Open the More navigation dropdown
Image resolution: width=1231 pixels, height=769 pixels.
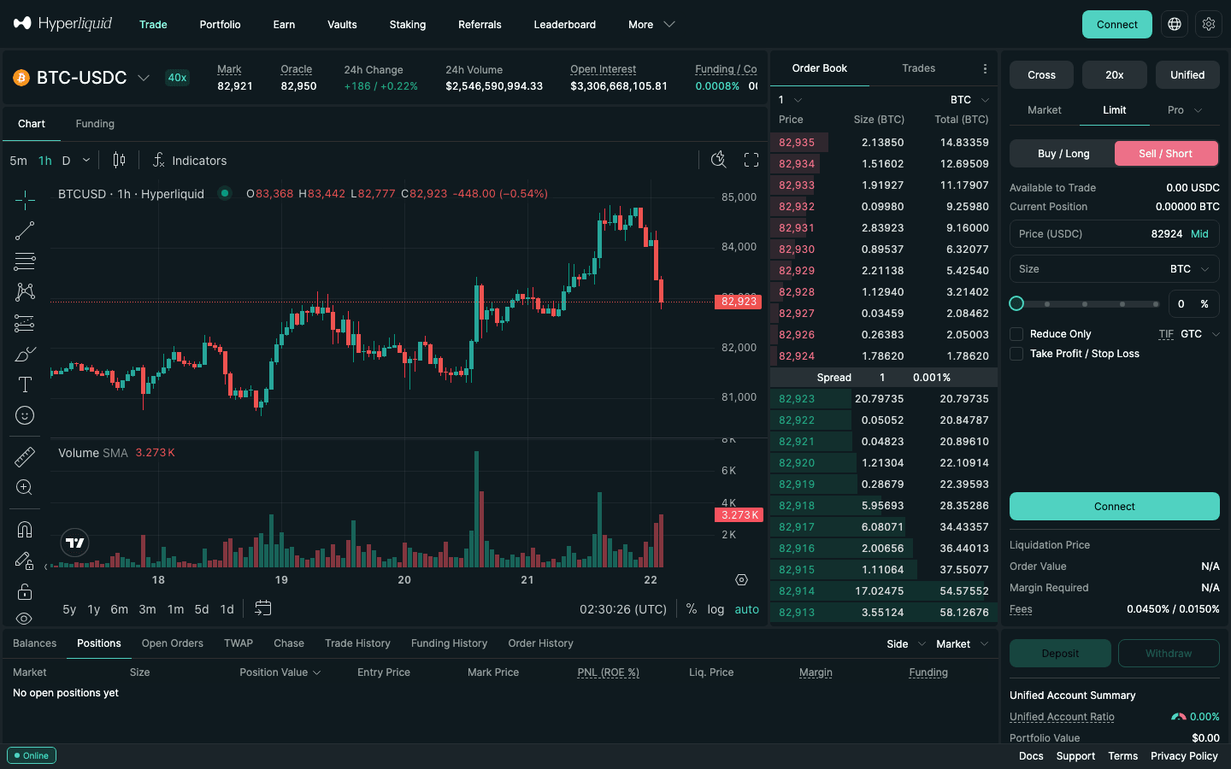coord(651,25)
